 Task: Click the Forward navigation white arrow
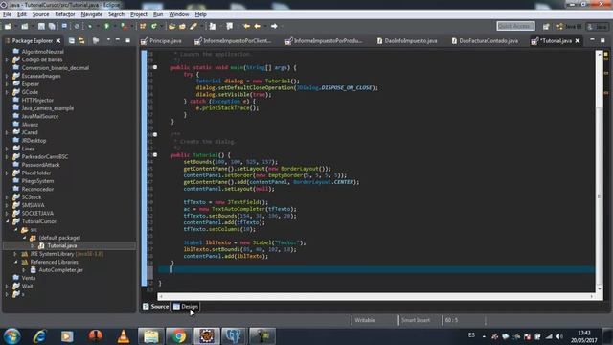pos(274,26)
